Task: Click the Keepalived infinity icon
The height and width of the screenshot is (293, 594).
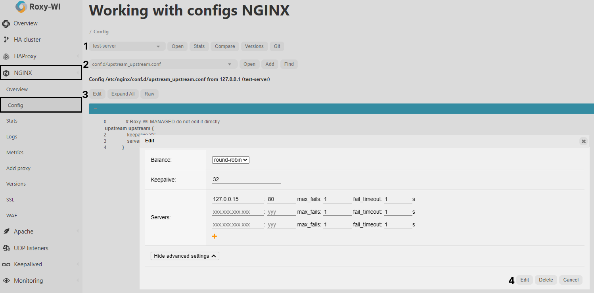Action: pos(6,264)
